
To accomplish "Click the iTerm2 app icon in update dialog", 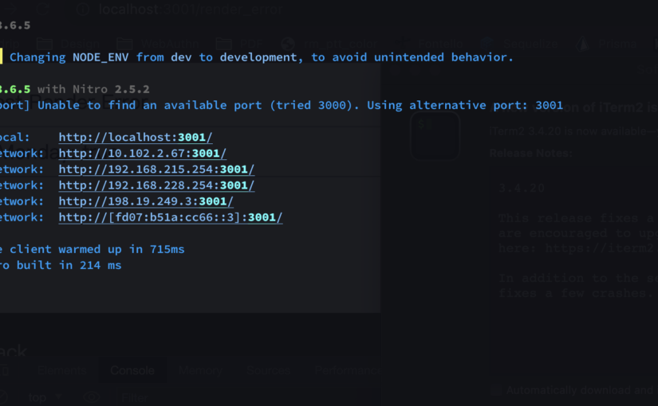I will pos(435,135).
